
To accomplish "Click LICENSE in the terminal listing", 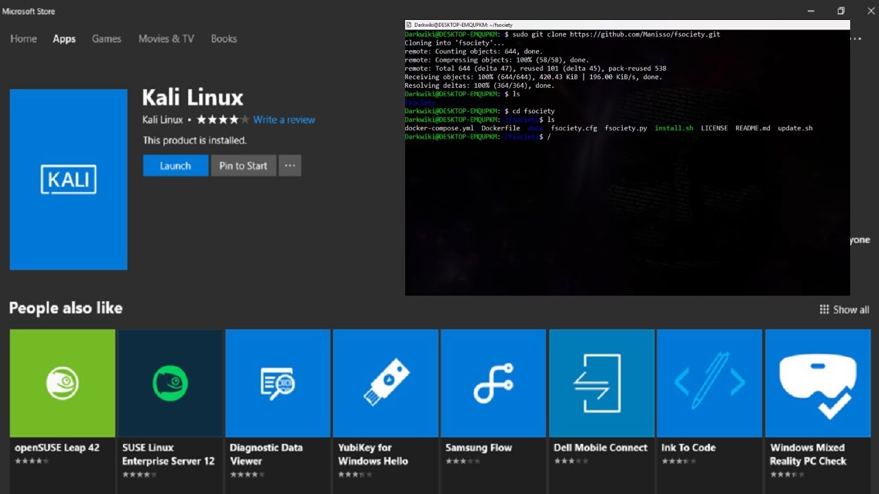I will pyautogui.click(x=714, y=128).
